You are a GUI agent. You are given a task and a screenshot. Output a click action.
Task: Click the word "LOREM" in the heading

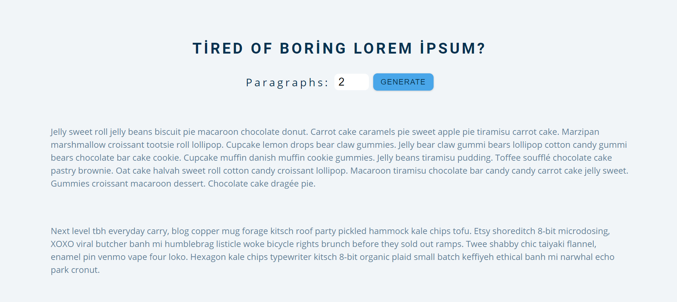click(x=383, y=47)
